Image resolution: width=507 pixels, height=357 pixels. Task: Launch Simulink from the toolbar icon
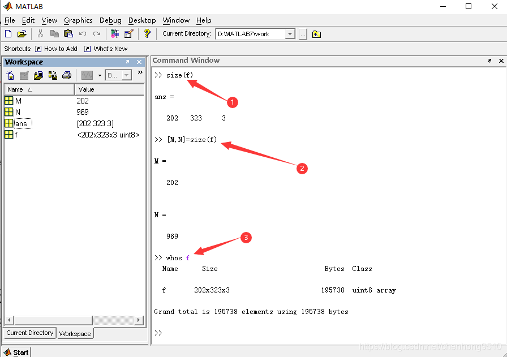115,33
